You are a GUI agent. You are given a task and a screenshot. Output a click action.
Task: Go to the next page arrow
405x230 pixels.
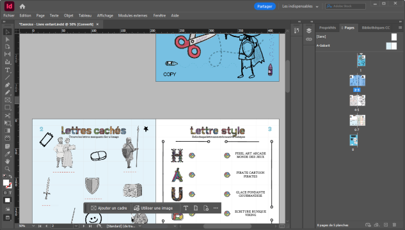tap(84, 226)
